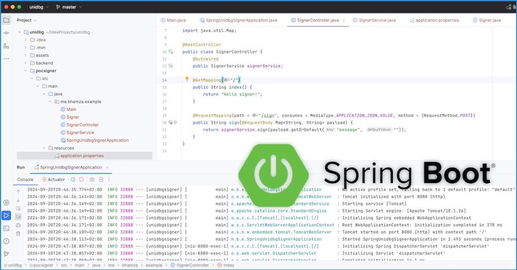The width and height of the screenshot is (517, 270).
Task: Open the unidbg project dropdown
Action: pos(39,7)
